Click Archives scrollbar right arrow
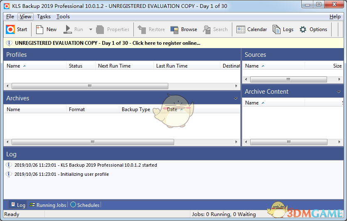Viewport: 347px width, 221px height. [x=236, y=142]
